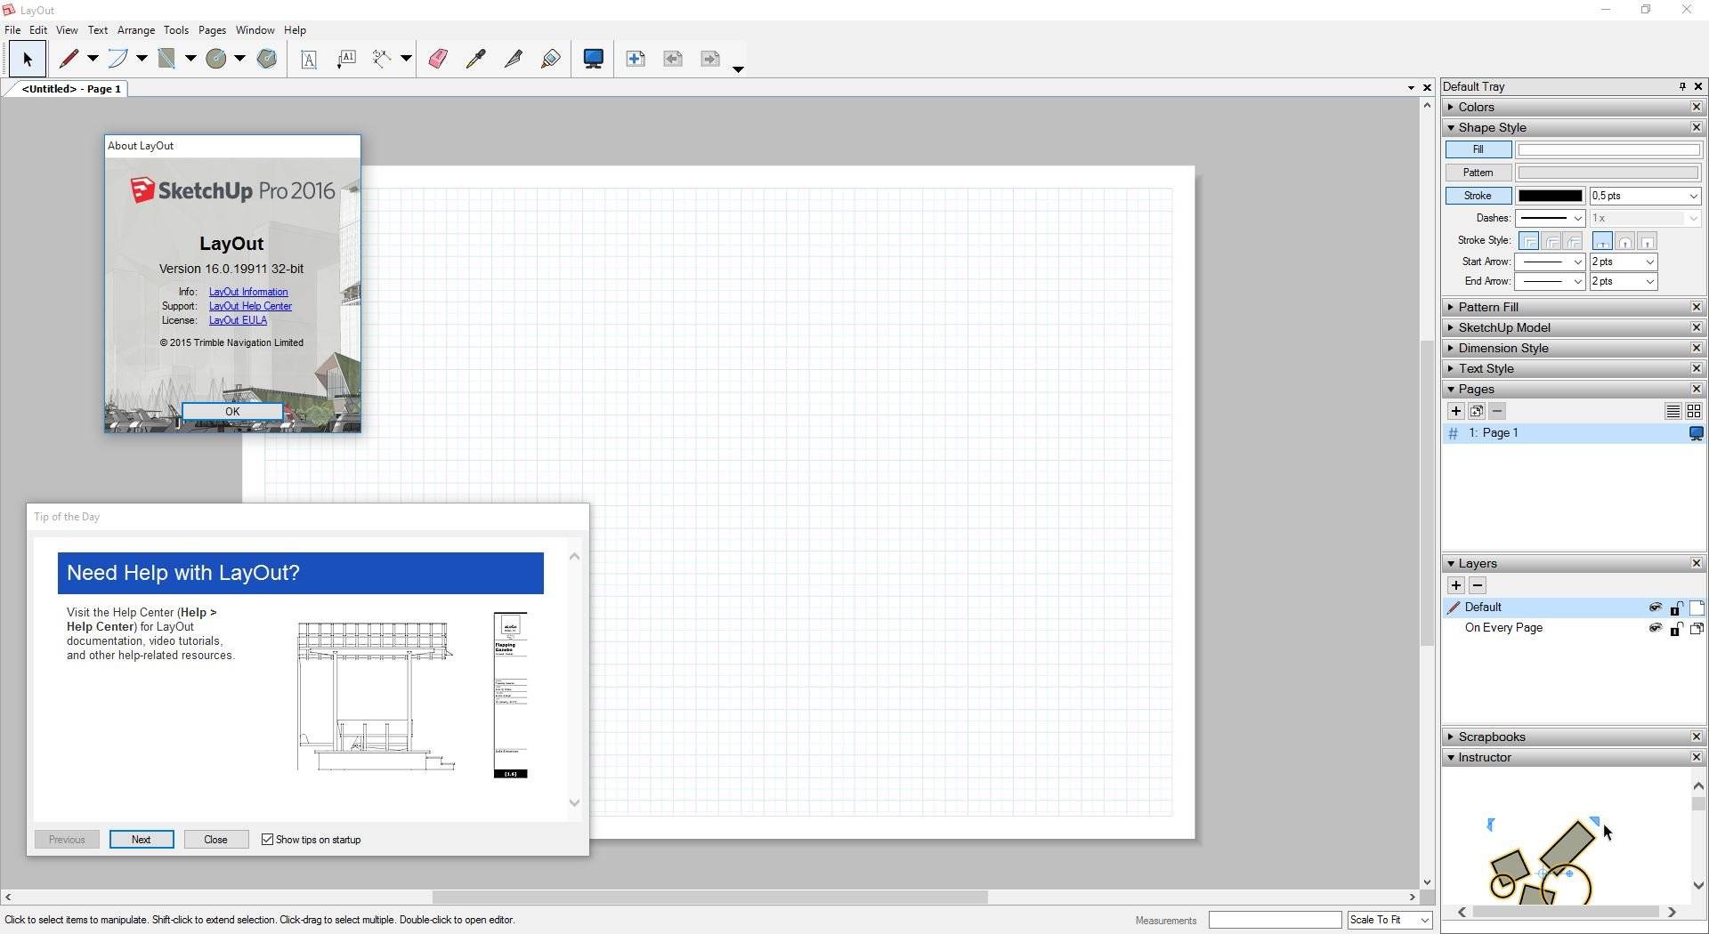The height and width of the screenshot is (934, 1709).
Task: Toggle lock on On Every Page layer
Action: click(x=1675, y=629)
